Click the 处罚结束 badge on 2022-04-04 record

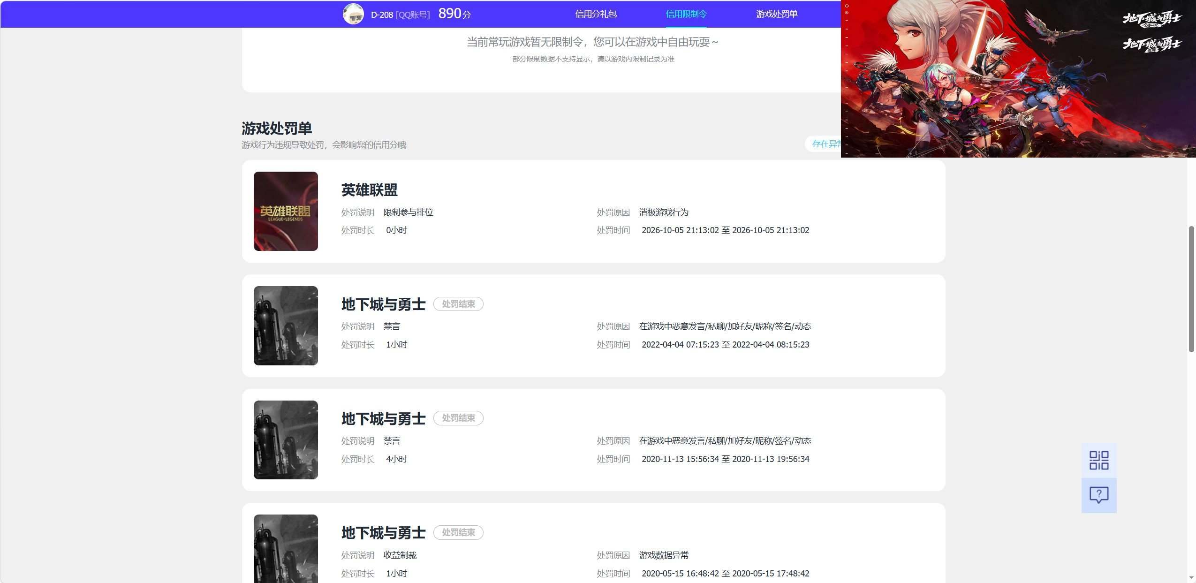click(458, 304)
